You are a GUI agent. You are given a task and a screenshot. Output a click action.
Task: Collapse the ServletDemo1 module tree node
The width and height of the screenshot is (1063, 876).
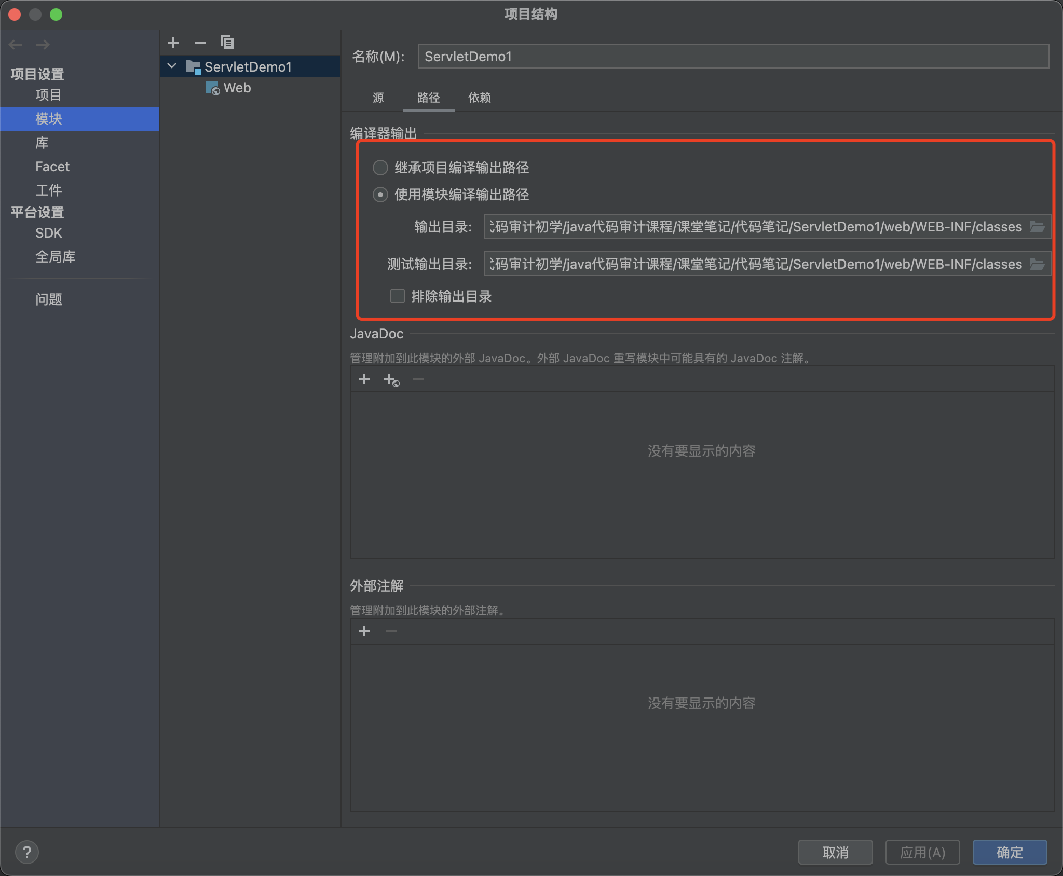pyautogui.click(x=172, y=66)
